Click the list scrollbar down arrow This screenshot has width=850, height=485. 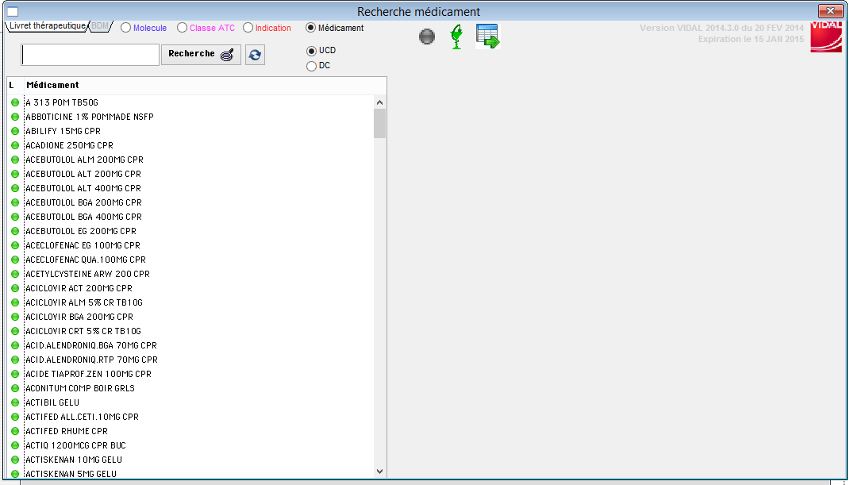379,472
